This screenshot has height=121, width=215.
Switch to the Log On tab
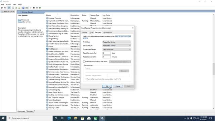pyautogui.click(x=91, y=33)
